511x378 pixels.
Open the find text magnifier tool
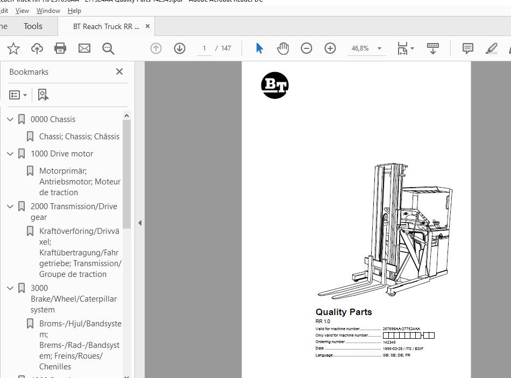coord(108,48)
